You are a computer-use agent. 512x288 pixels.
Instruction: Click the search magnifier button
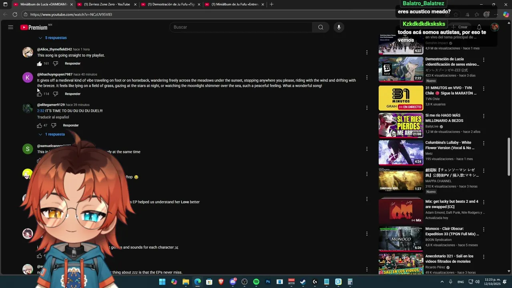point(320,27)
